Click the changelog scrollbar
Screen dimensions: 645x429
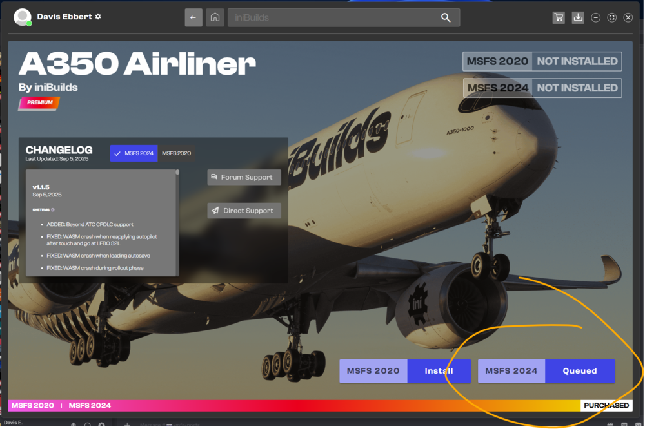[x=177, y=219]
